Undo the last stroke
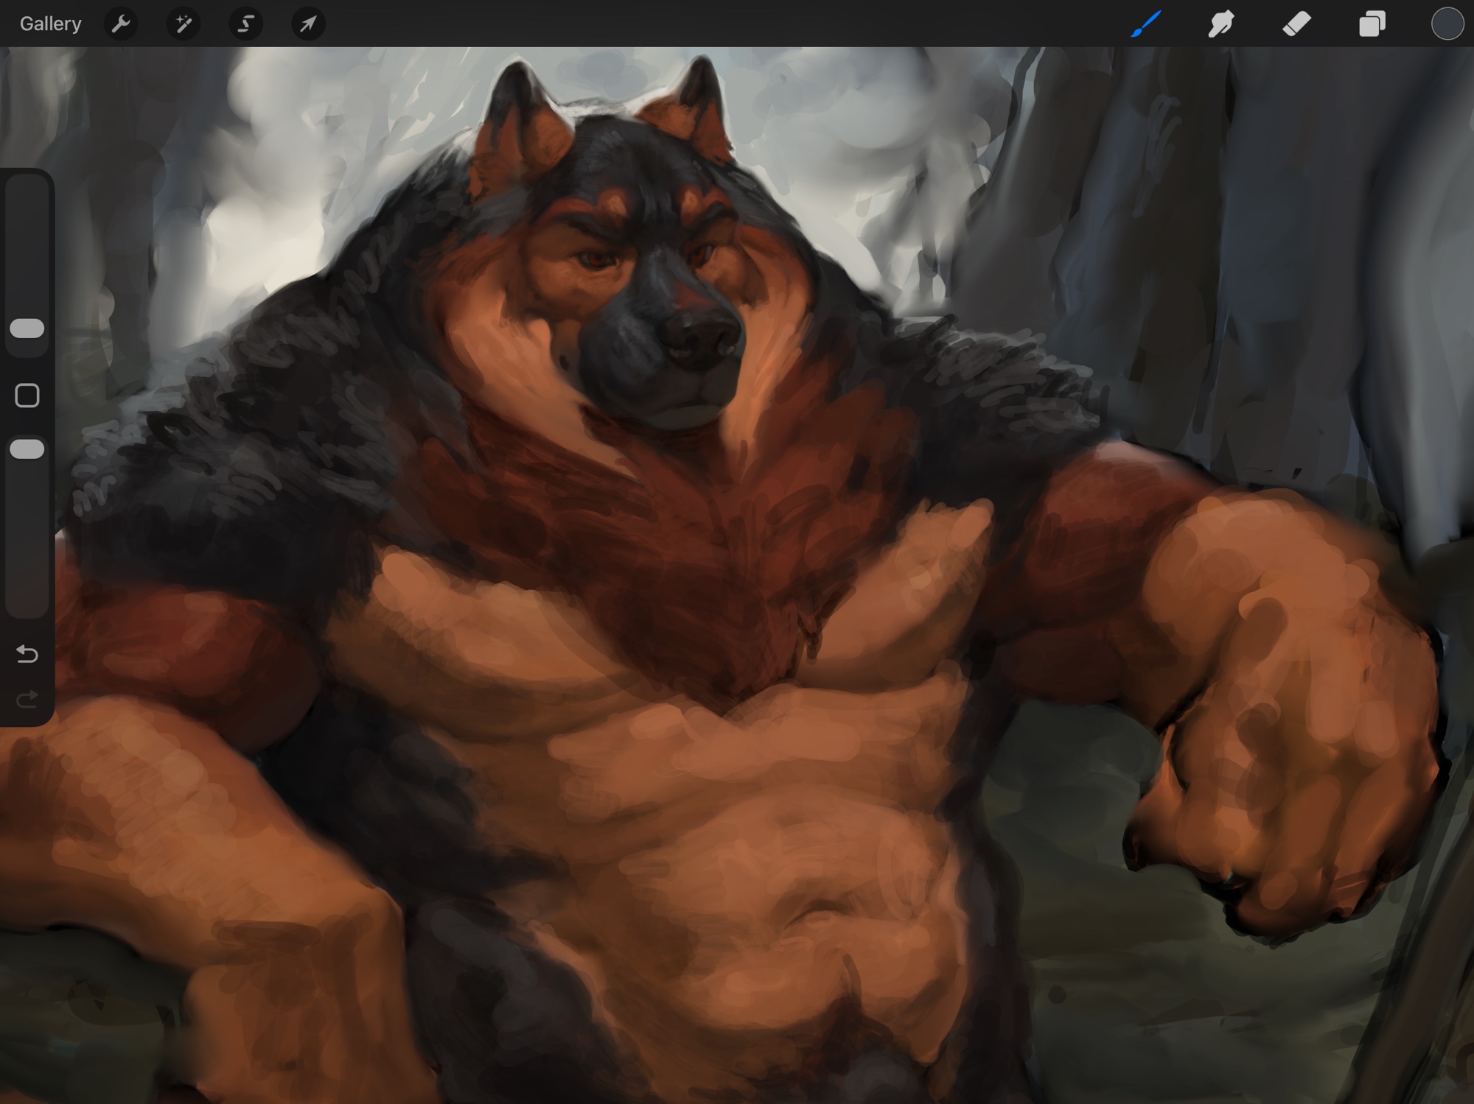The image size is (1474, 1104). [27, 653]
